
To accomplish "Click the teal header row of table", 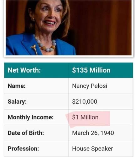I will 69,70.
